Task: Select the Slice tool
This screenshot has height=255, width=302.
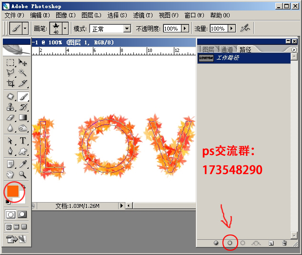Action: [x=22, y=83]
